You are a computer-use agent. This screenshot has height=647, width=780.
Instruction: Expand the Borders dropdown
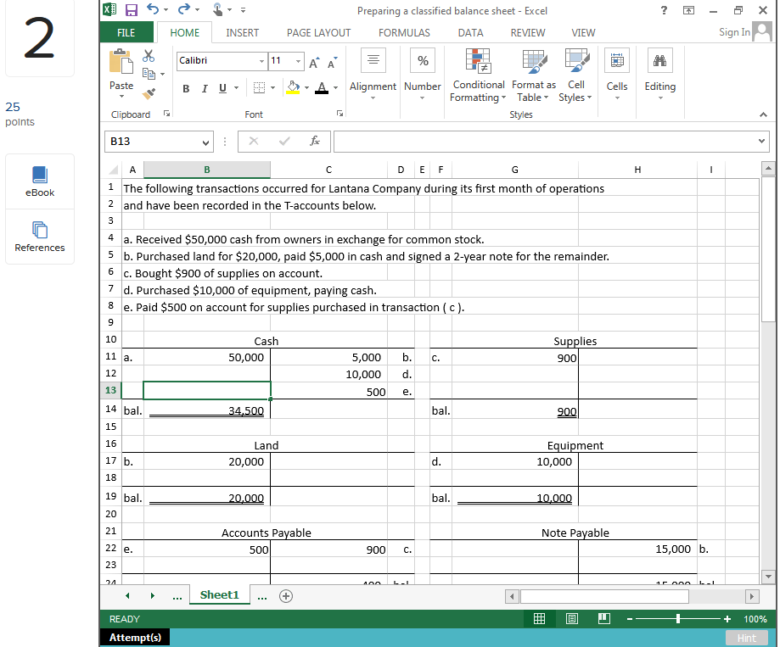click(275, 88)
